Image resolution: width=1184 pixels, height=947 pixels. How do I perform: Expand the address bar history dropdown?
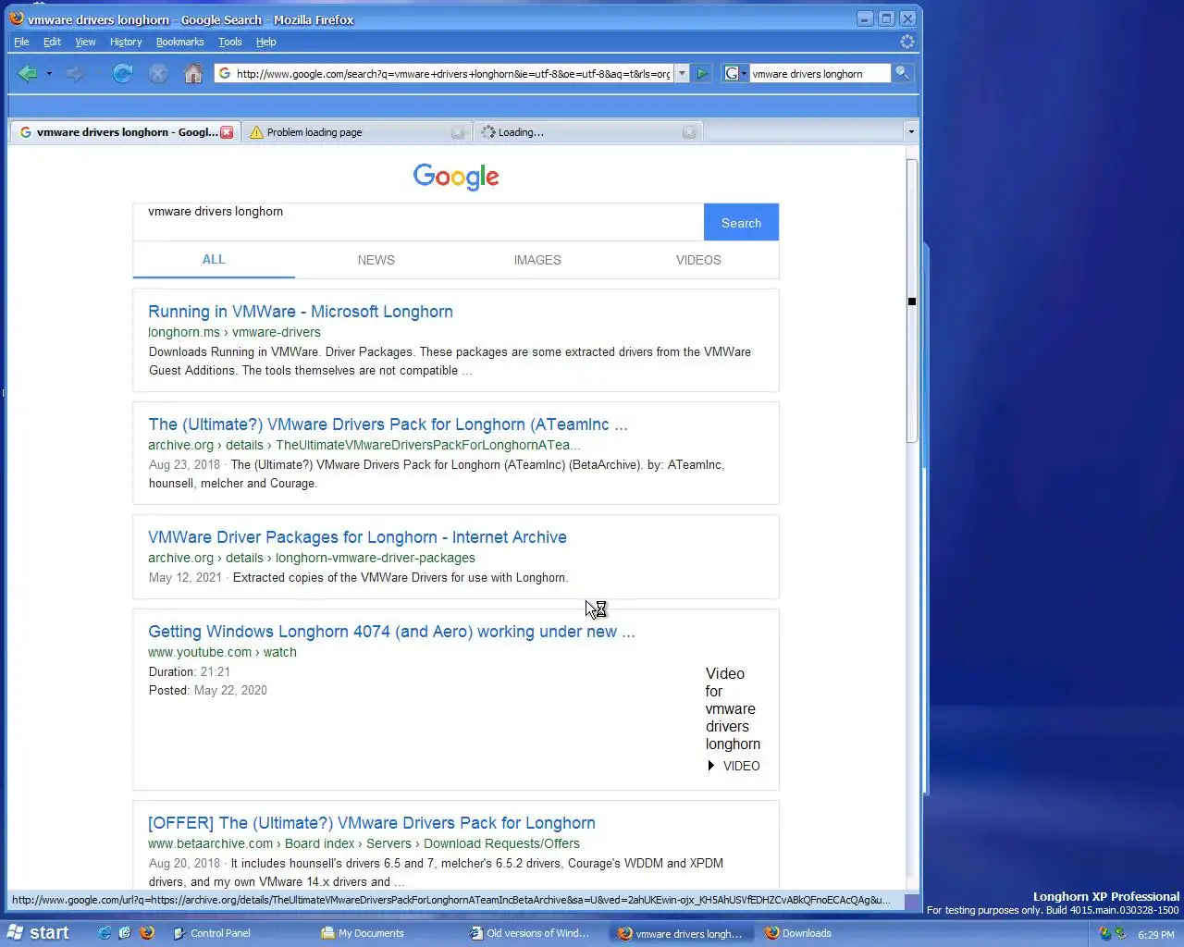(682, 74)
